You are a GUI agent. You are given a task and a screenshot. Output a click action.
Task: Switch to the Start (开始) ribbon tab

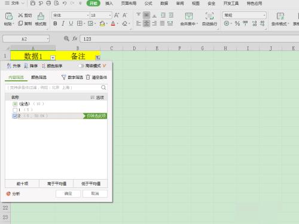tap(93, 3)
